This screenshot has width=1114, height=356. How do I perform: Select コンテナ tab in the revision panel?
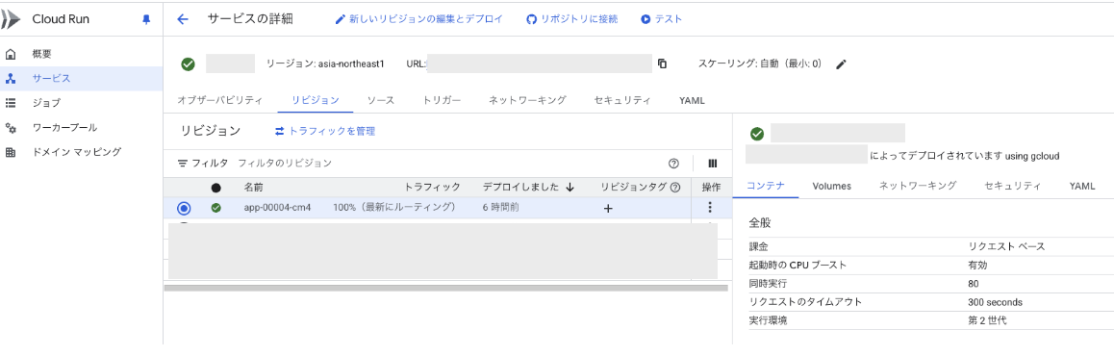[x=765, y=186]
